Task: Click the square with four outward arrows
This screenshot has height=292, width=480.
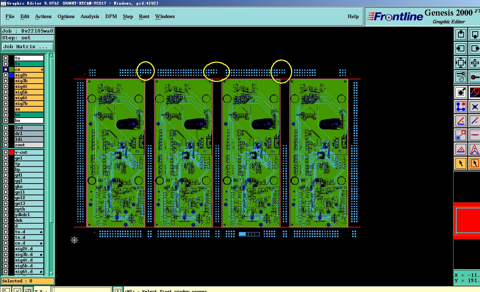Action: [461, 63]
